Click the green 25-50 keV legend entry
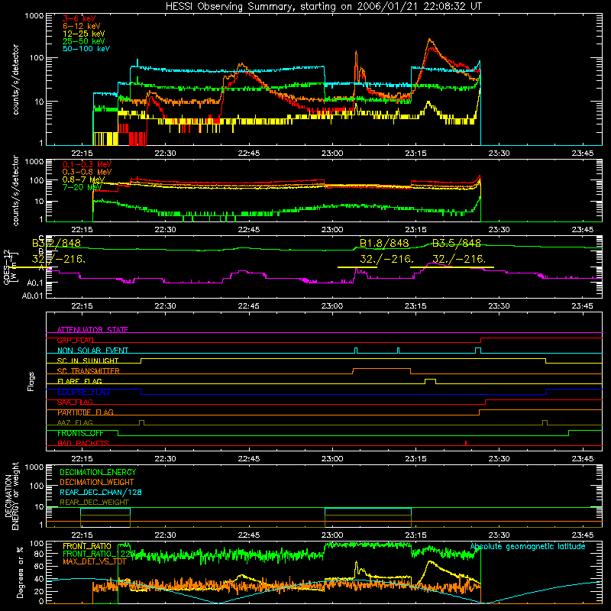 [83, 41]
